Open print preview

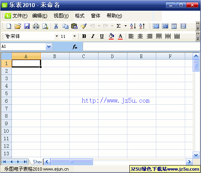coord(45,26)
